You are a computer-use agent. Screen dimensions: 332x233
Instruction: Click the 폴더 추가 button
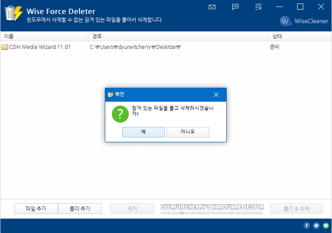pyautogui.click(x=80, y=209)
